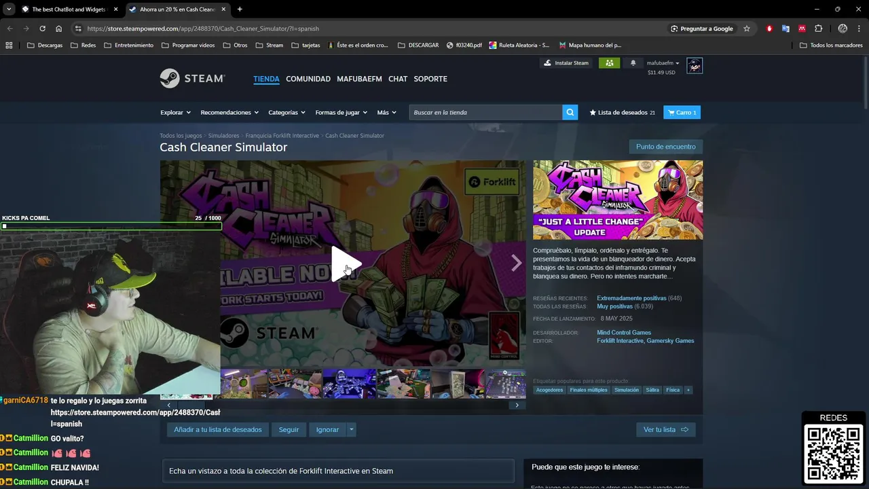Open a new Chrome tab
Viewport: 869px width, 489px height.
tap(240, 10)
